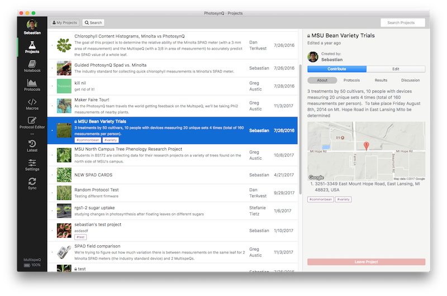Open "sebastian's test project" title
Viewport: 447px width, 296px height.
click(98, 225)
